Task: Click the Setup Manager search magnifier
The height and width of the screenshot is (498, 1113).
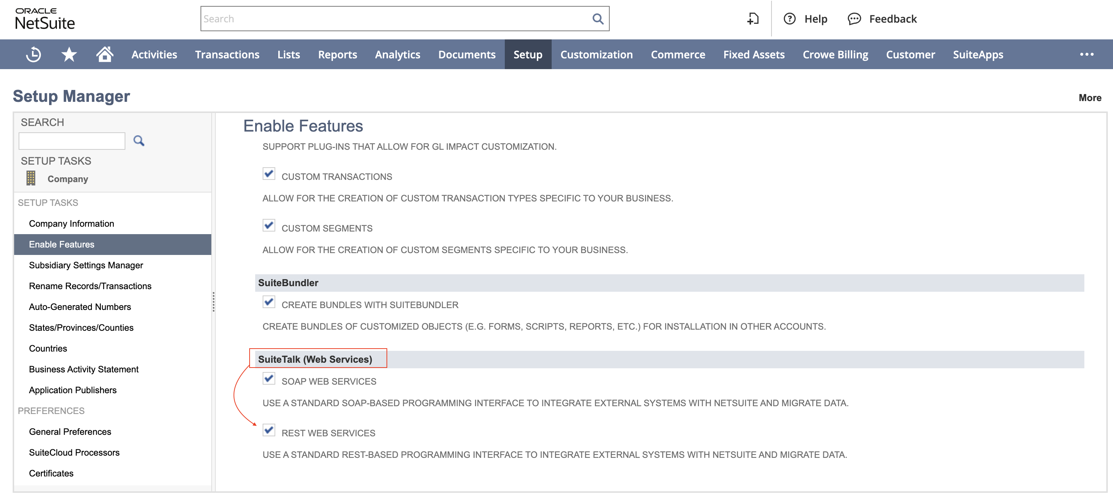Action: coord(139,141)
